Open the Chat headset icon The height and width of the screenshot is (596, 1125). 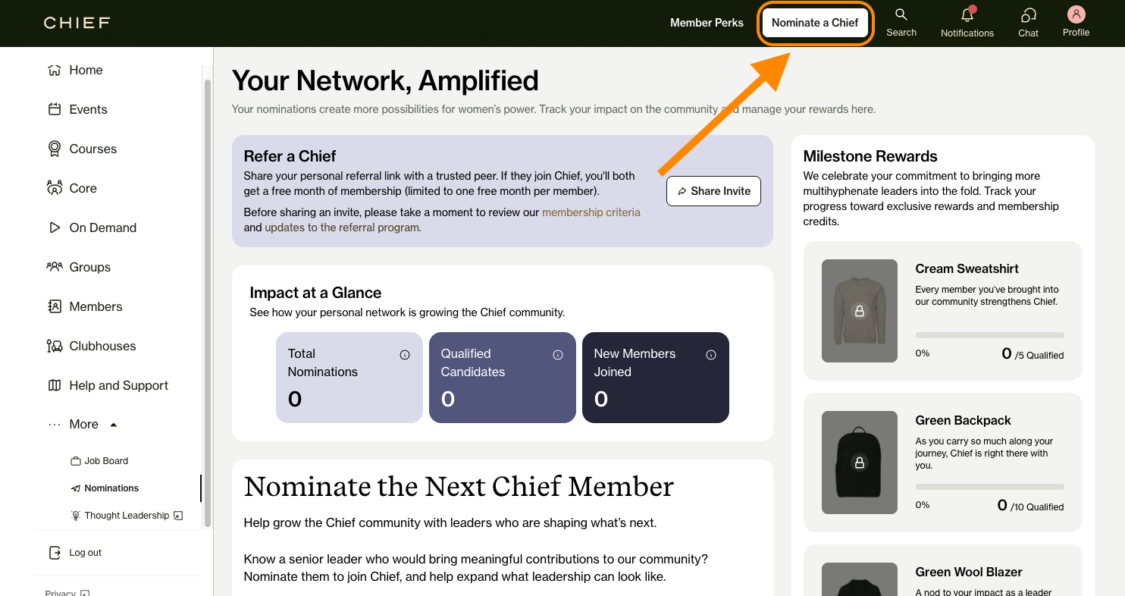(x=1028, y=15)
